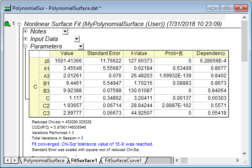This screenshot has height=168, width=252.
Task: Click the workbook icon in the title bar
Action: pyautogui.click(x=7, y=8)
